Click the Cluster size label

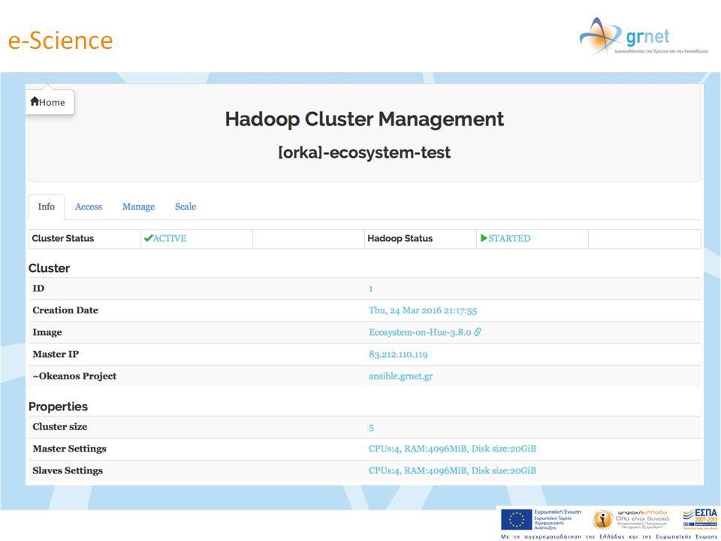click(x=60, y=427)
